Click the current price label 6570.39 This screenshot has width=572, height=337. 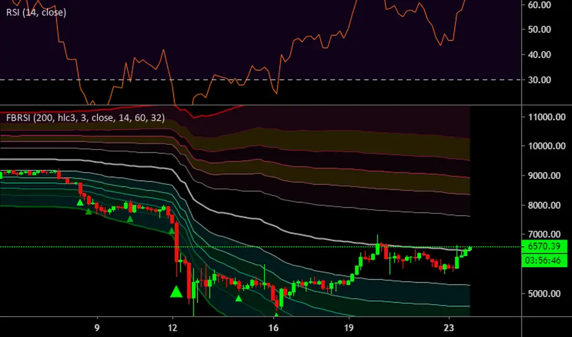[x=544, y=246]
